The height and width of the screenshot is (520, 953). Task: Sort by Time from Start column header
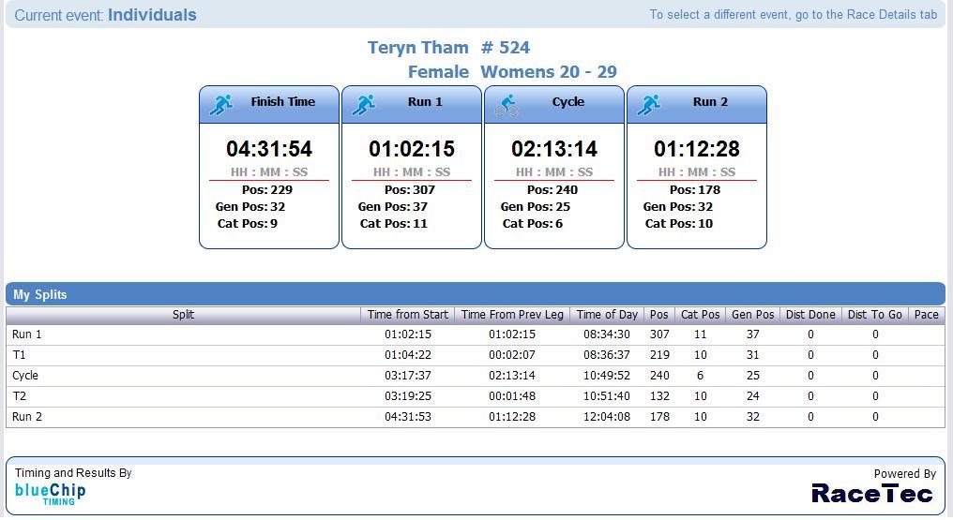click(x=408, y=315)
